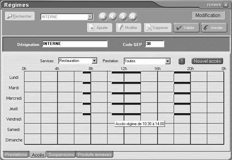Click the 12h time header

click(124, 69)
